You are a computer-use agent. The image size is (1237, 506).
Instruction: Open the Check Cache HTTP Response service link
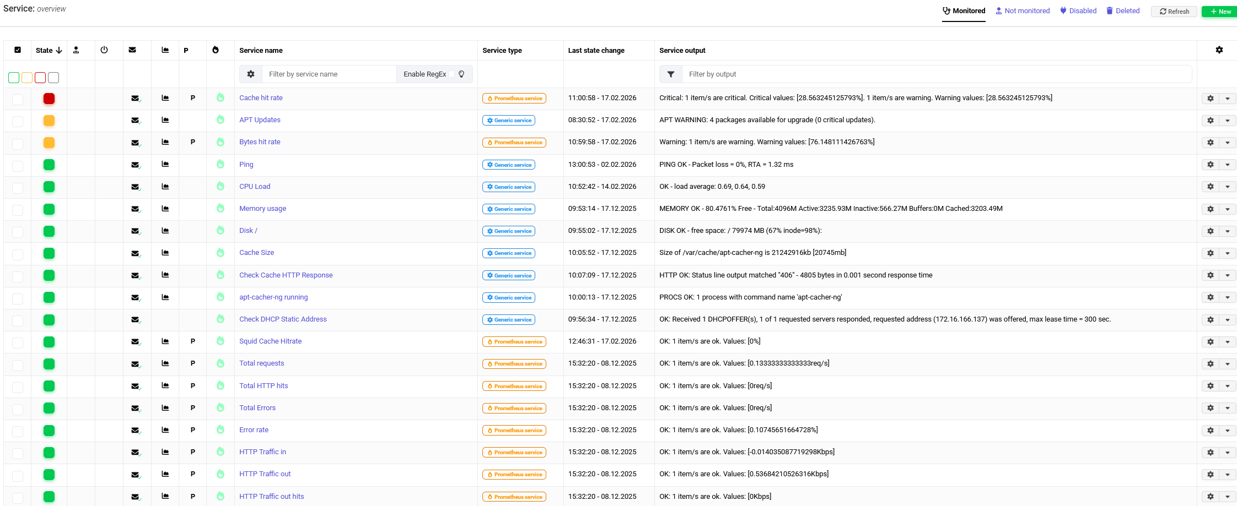click(x=286, y=275)
